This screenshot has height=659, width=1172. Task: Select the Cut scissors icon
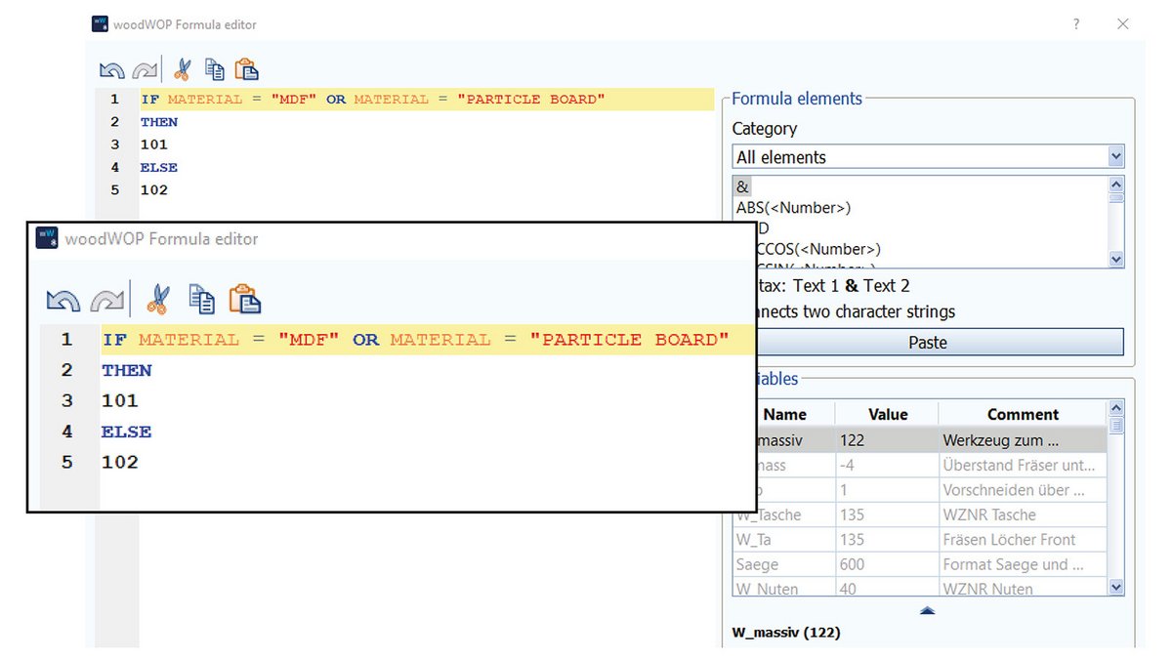pyautogui.click(x=181, y=69)
